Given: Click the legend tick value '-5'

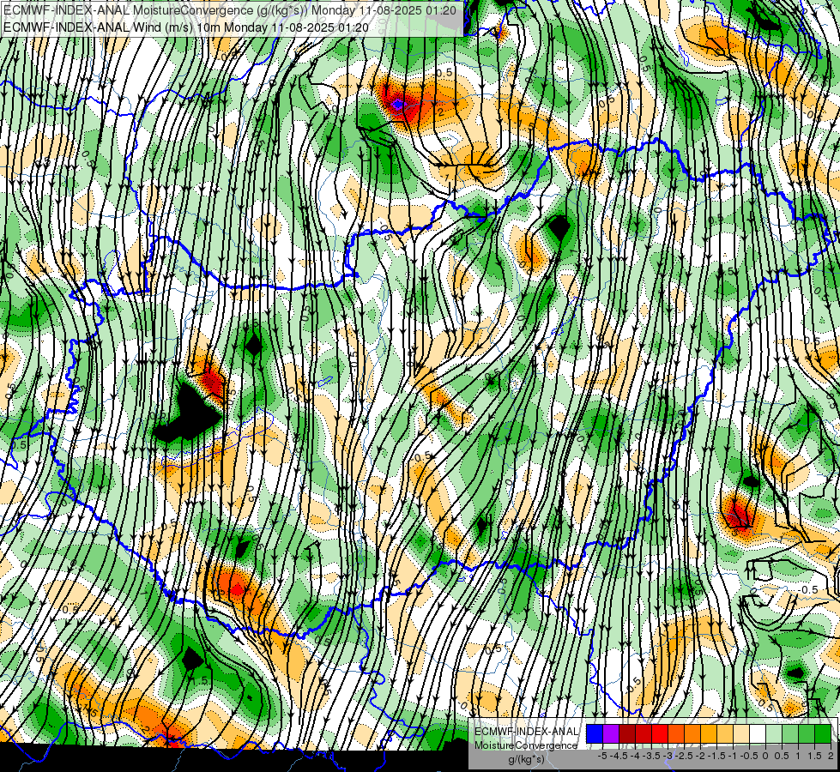Looking at the screenshot, I should coord(603,756).
